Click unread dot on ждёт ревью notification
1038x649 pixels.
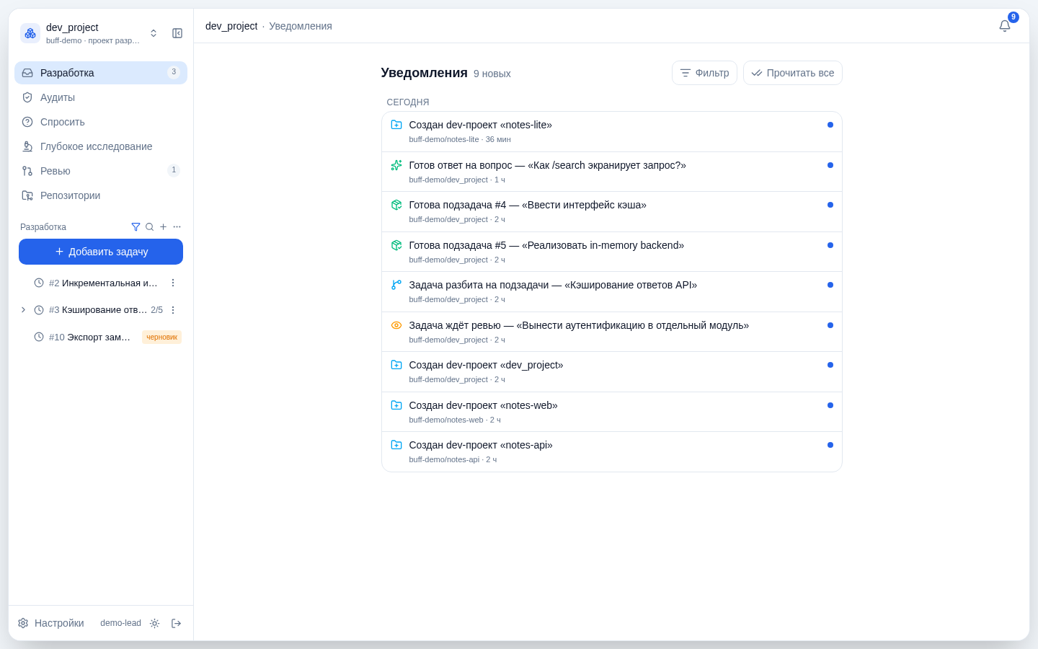pos(830,325)
